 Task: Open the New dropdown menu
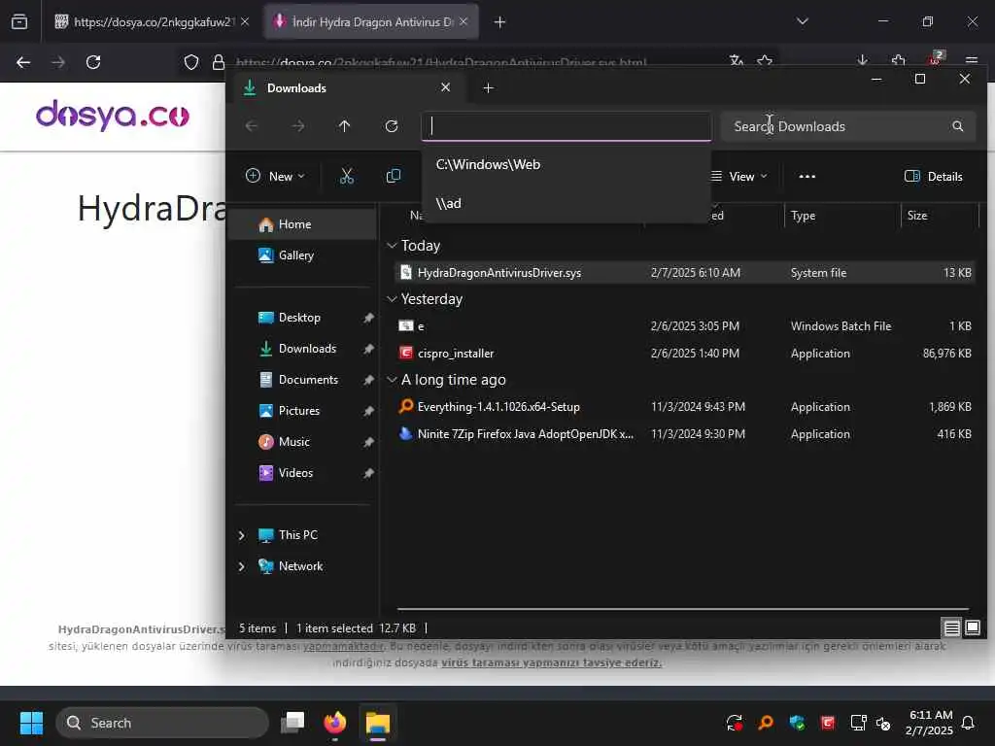(275, 177)
